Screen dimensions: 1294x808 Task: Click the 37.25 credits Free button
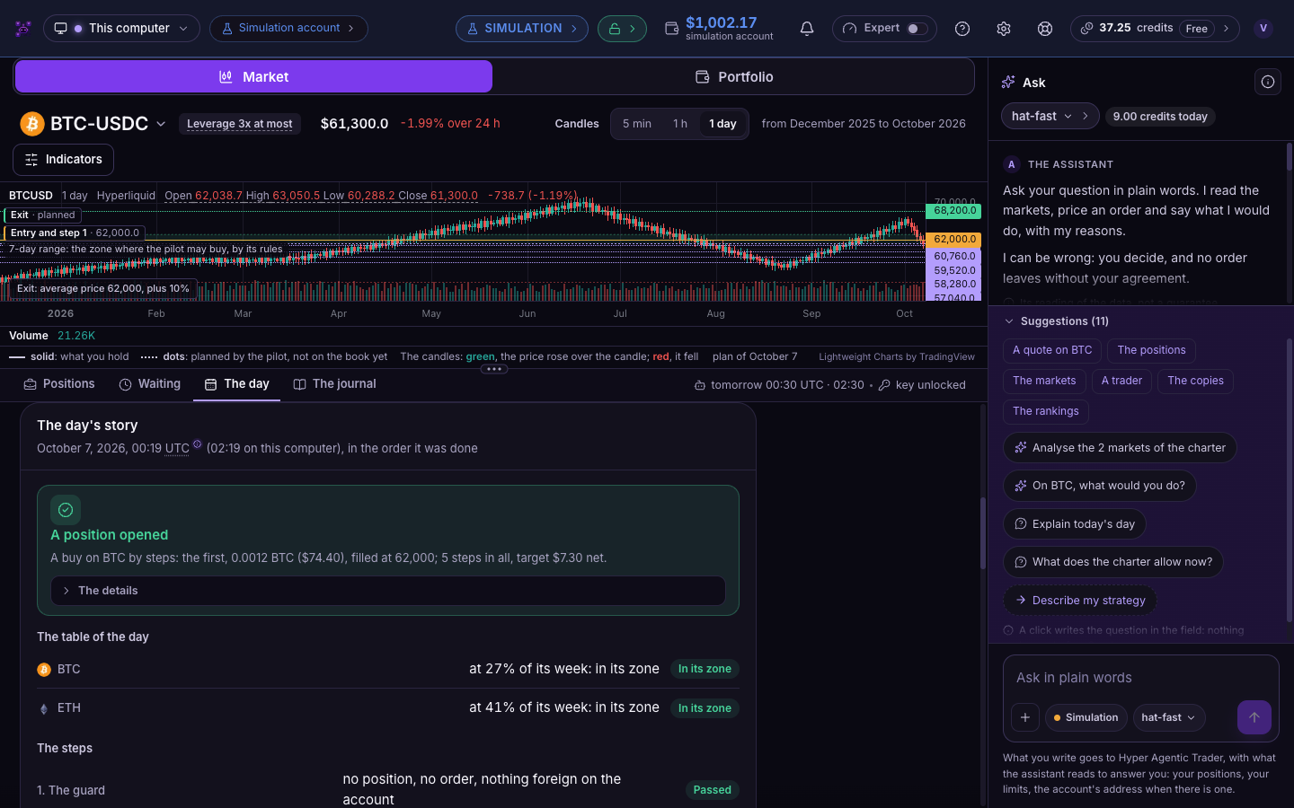pos(1155,29)
